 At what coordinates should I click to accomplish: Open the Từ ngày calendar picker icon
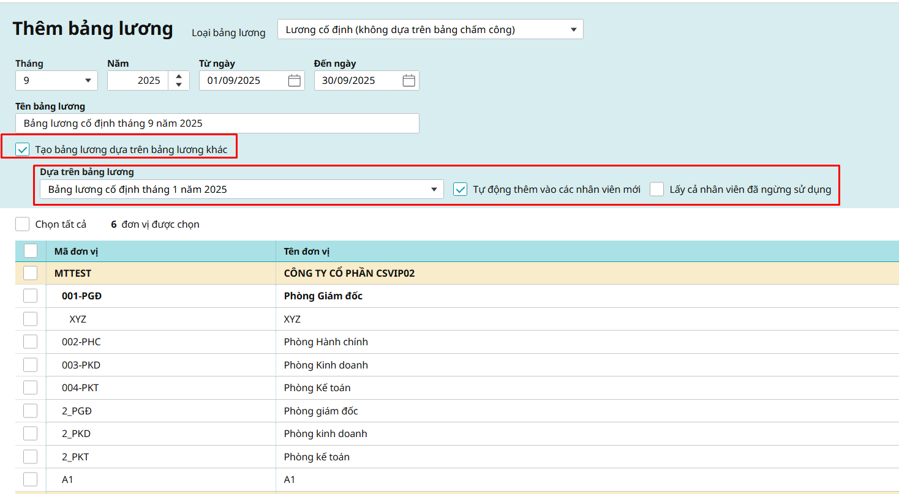coord(294,80)
